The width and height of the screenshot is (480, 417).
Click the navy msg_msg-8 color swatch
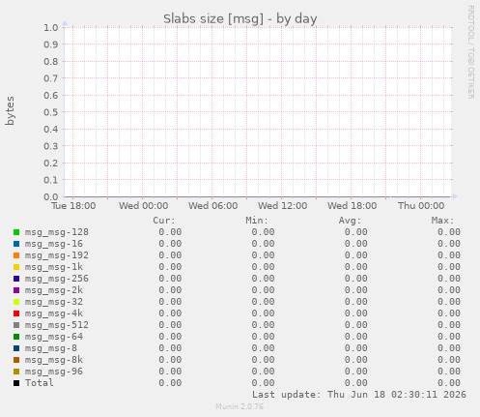(x=16, y=348)
